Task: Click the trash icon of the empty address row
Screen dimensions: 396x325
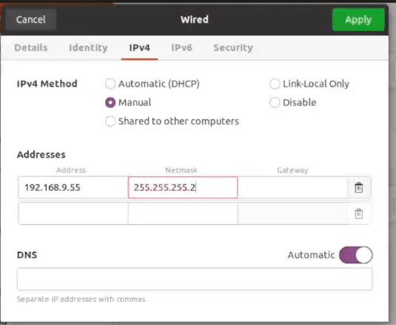Action: click(x=359, y=214)
